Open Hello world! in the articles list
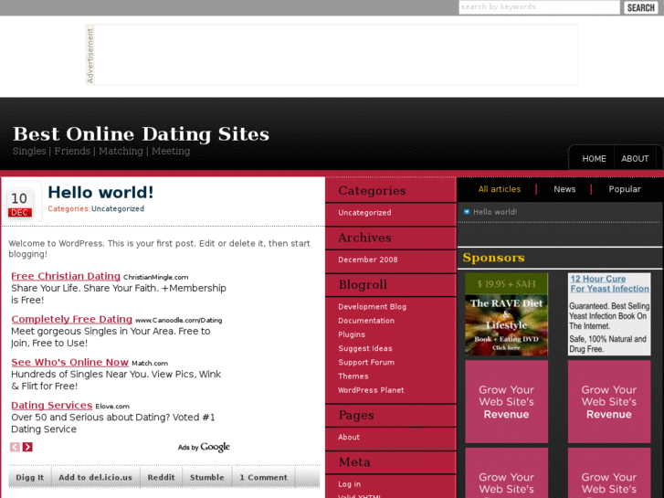664x498 pixels. [x=495, y=212]
